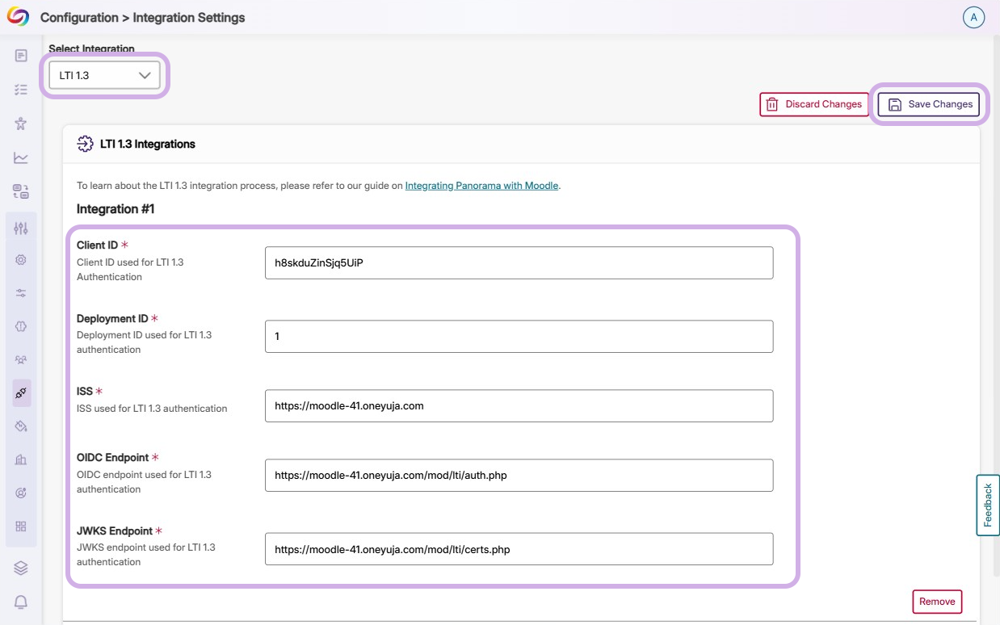Screen dimensions: 1000x625
Task: Open the four-squares grid icon in sidebar
Action: 21,526
